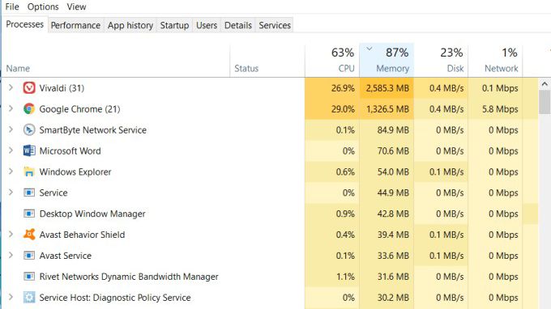Click Chrome network value 5.8 Mbps
Image resolution: width=551 pixels, height=309 pixels.
click(500, 109)
